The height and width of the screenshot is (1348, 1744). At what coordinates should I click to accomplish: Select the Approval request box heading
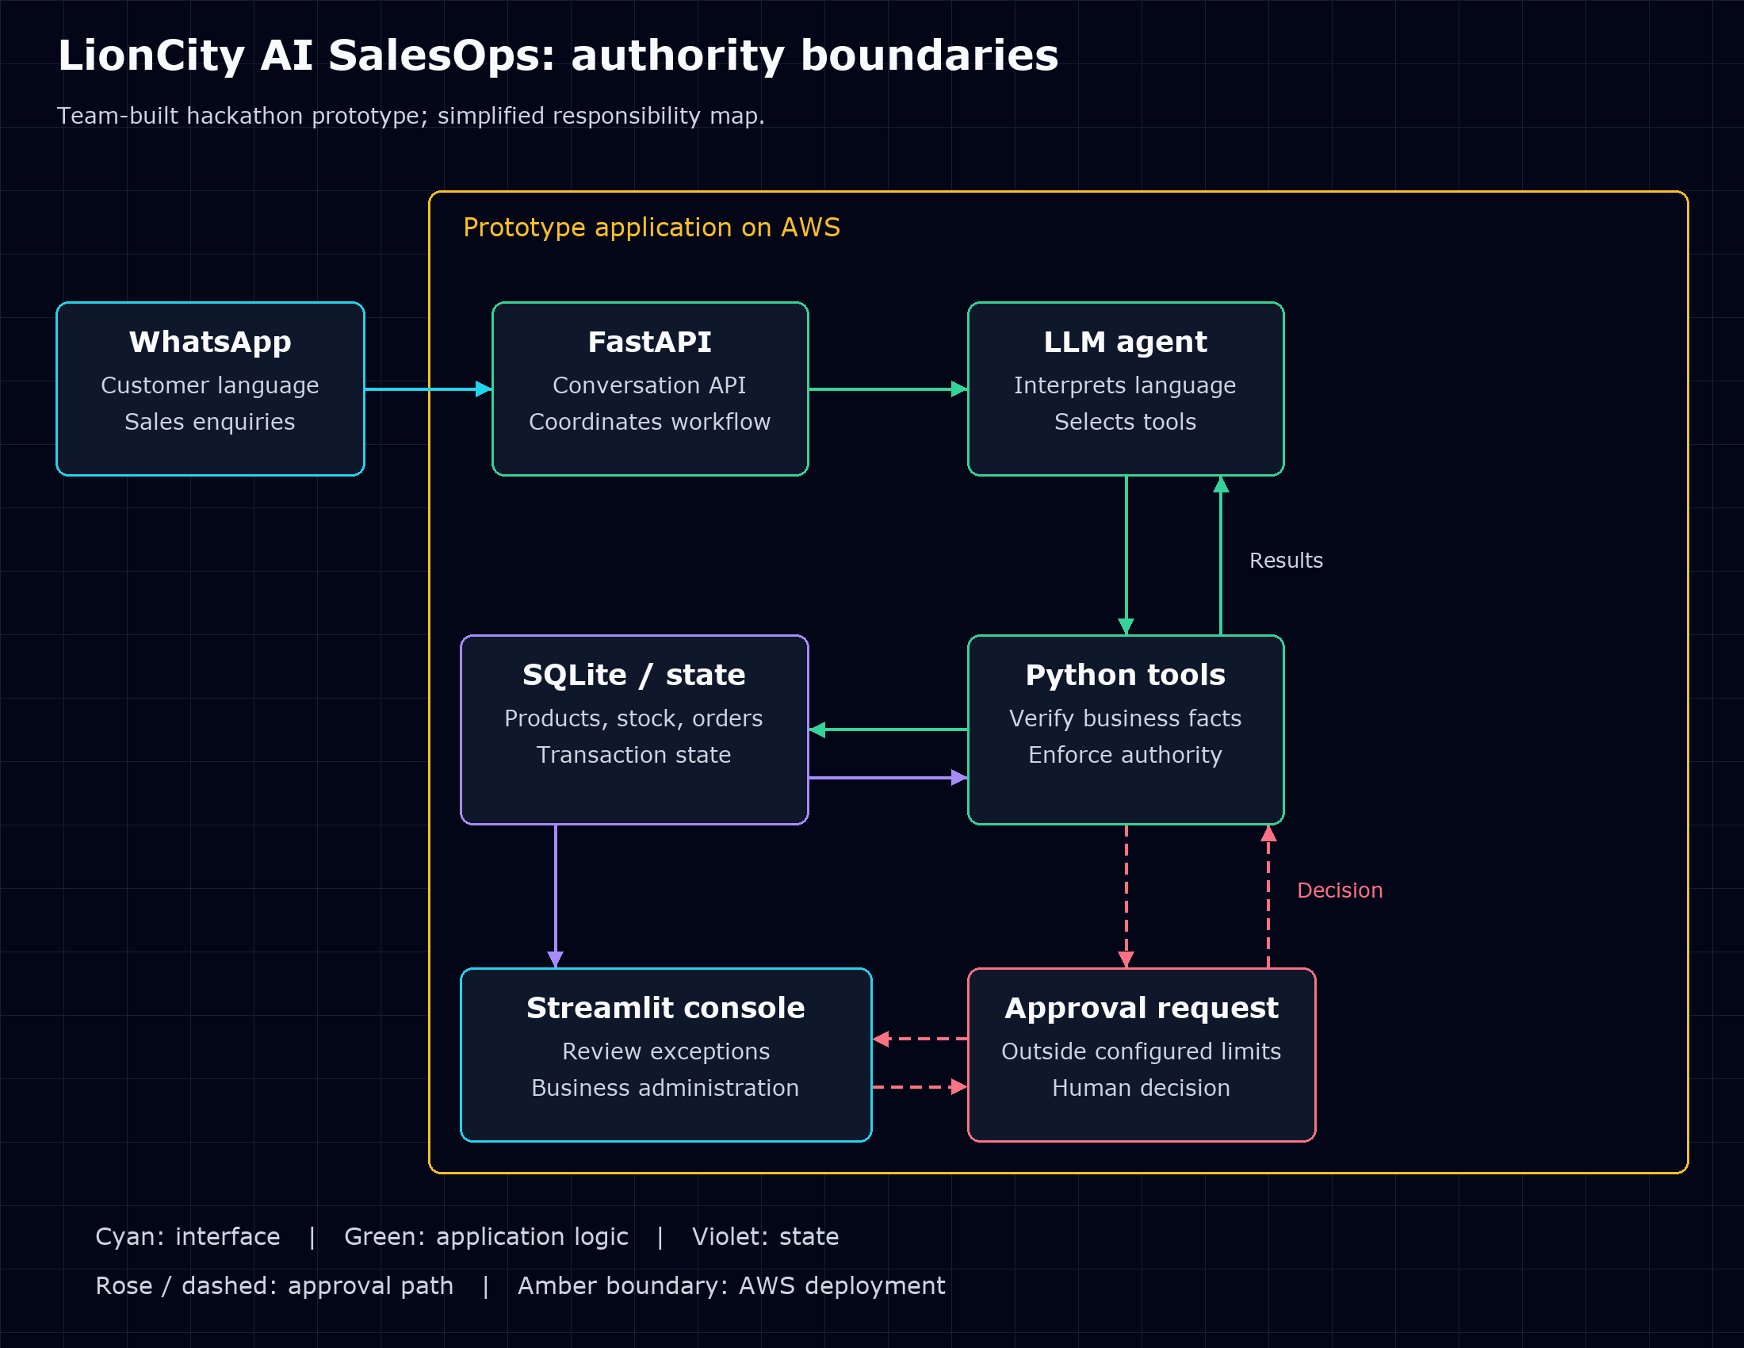pyautogui.click(x=1141, y=1008)
